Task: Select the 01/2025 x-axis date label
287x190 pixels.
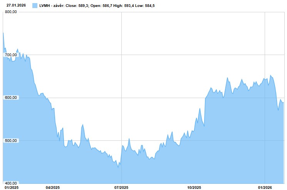Action: [9, 187]
